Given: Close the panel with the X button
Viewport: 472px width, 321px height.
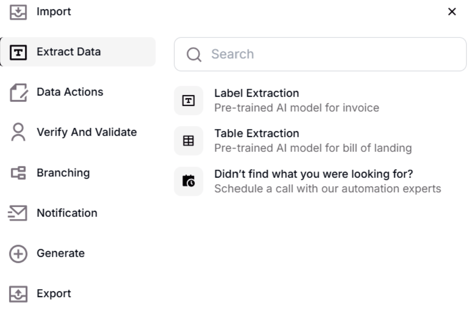Looking at the screenshot, I should pos(452,12).
